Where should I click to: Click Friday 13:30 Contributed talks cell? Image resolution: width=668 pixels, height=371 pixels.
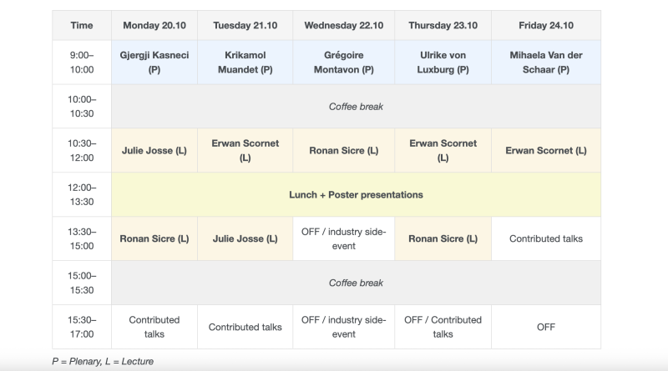[x=545, y=238]
